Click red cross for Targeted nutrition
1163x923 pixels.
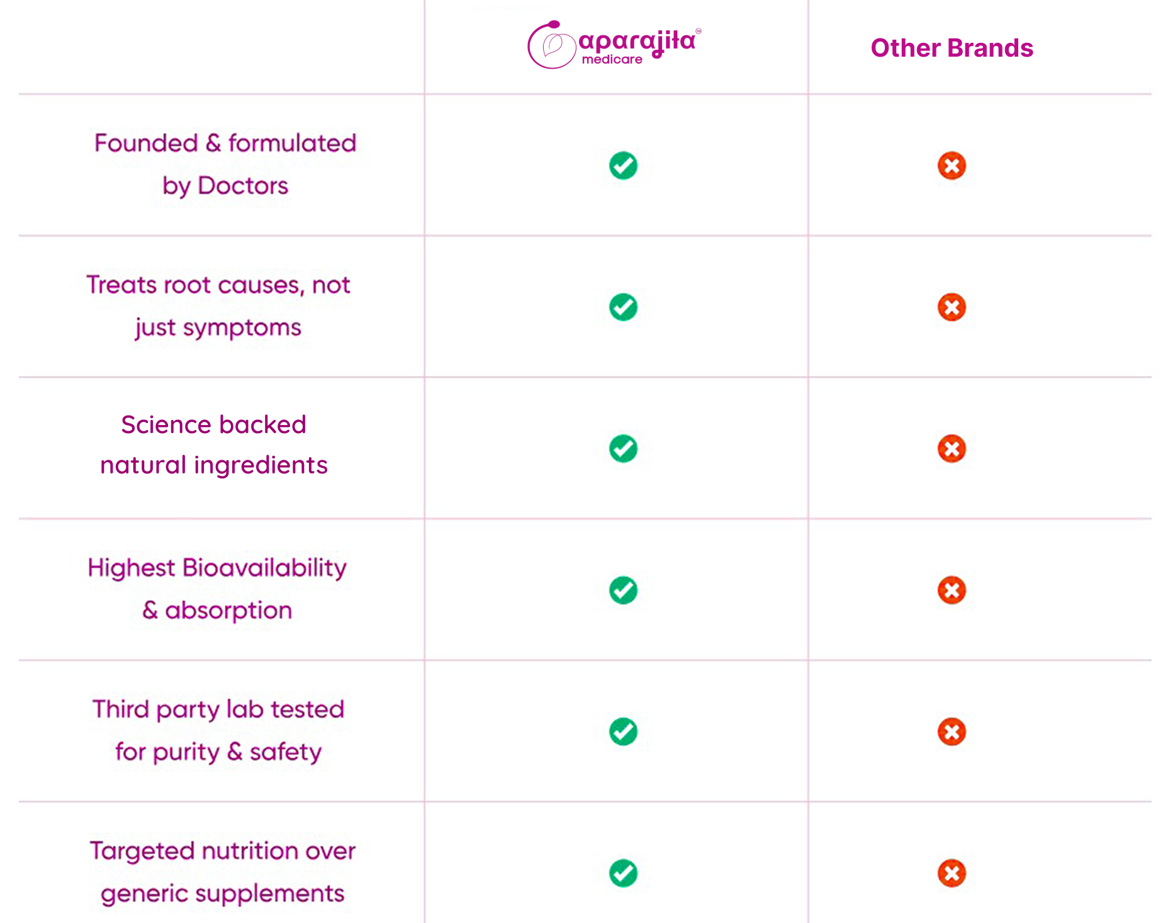952,873
